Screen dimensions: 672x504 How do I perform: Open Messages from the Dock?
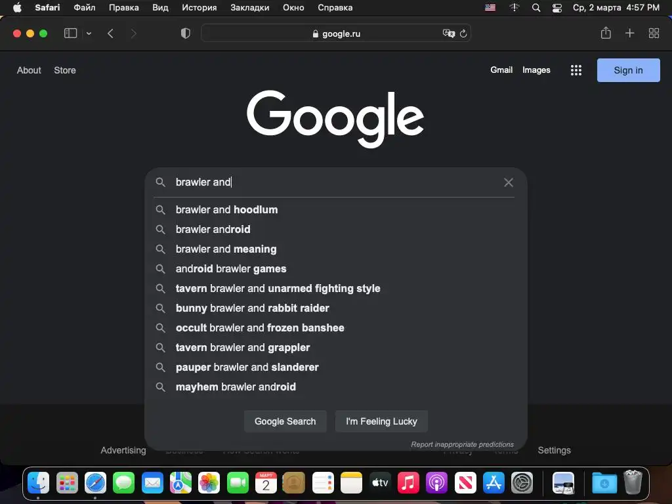click(124, 483)
